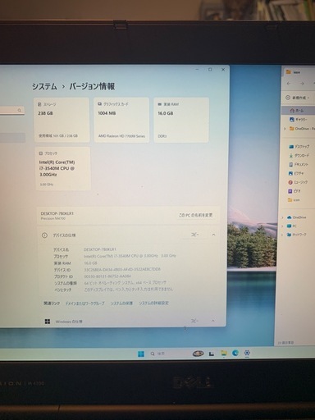This screenshot has height=420, width=315.
Task: Open ピクチャ in Explorer sidebar
Action: coord(296,173)
